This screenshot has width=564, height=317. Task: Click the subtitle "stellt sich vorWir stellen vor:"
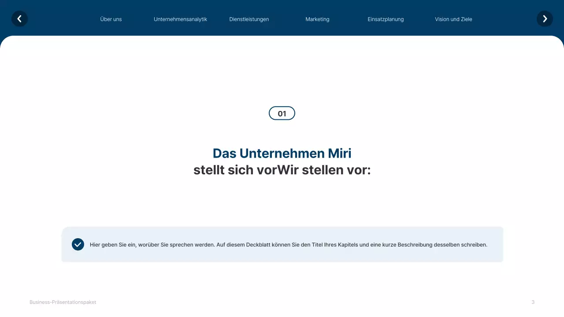[x=282, y=170]
